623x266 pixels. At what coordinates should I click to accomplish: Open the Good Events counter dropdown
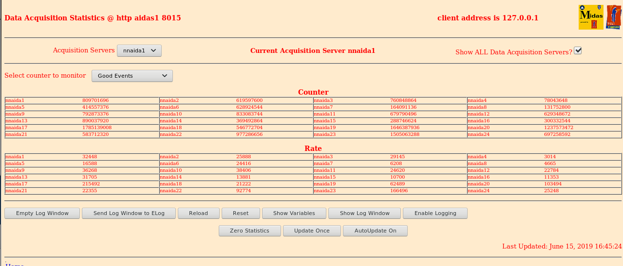pos(132,76)
